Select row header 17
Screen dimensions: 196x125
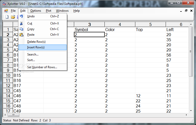[x=8, y=111]
